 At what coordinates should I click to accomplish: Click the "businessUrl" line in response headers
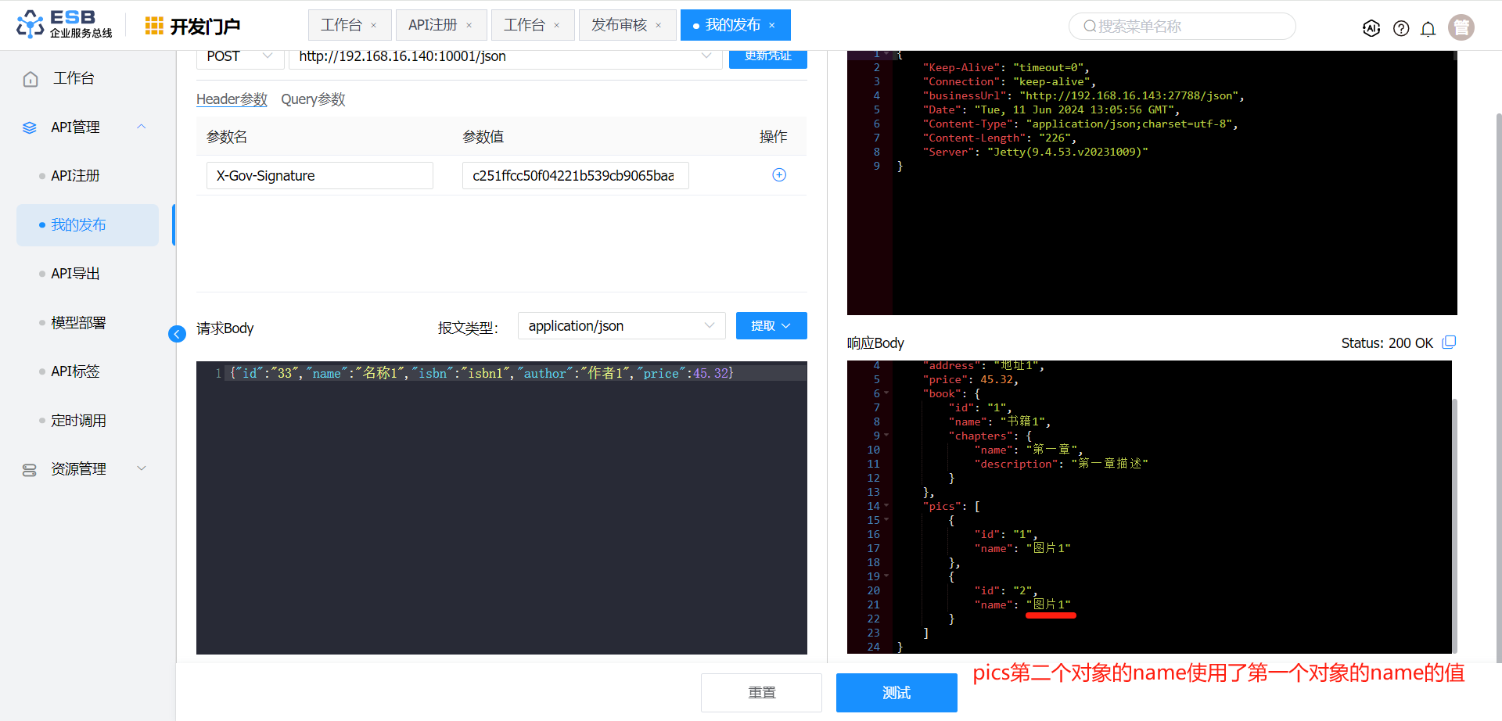1083,96
